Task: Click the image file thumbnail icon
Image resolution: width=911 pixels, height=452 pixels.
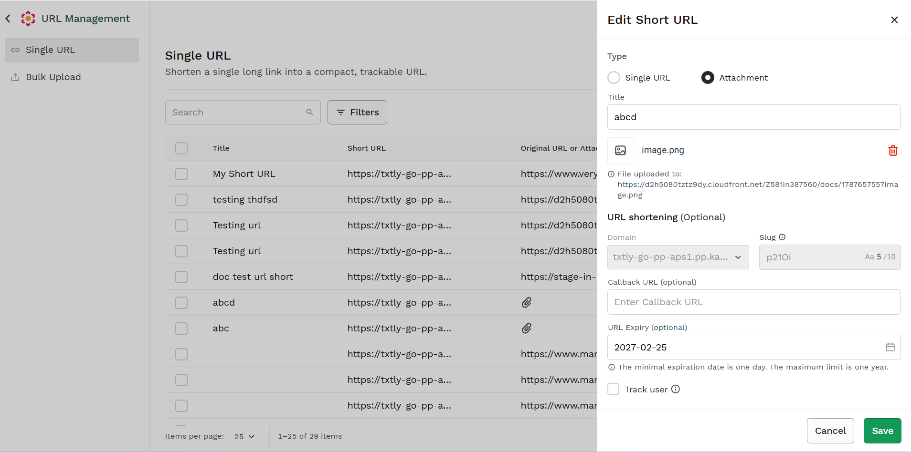Action: point(620,151)
